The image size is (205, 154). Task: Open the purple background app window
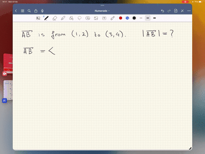click(8, 90)
